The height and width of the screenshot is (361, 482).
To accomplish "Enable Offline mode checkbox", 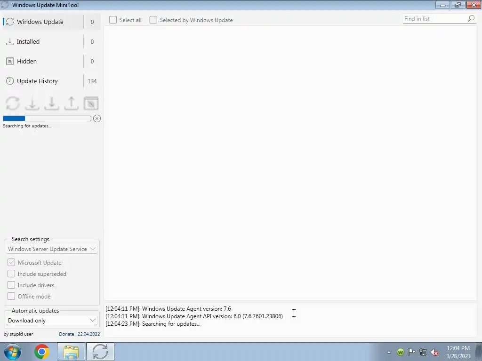I will click(x=11, y=296).
